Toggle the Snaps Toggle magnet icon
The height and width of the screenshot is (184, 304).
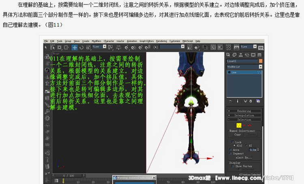[126, 47]
